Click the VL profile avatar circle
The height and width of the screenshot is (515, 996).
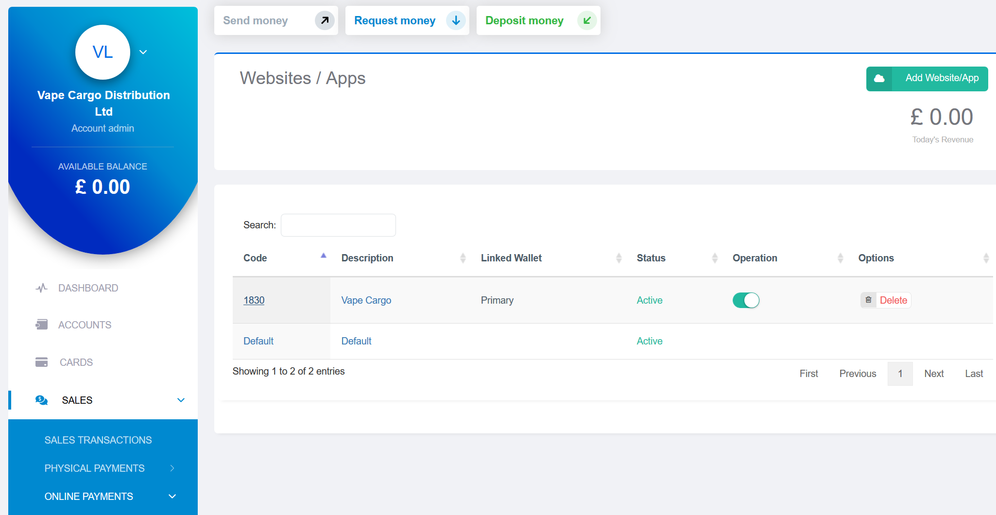click(x=103, y=52)
